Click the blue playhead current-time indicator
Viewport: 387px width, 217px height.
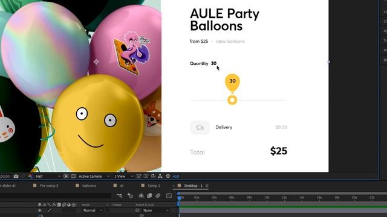tap(180, 198)
